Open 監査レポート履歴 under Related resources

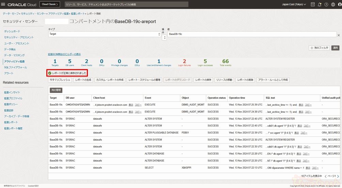point(13,128)
